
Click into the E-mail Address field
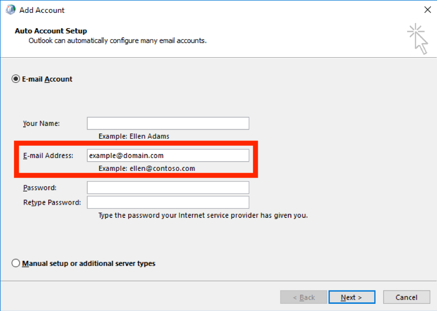(x=168, y=155)
